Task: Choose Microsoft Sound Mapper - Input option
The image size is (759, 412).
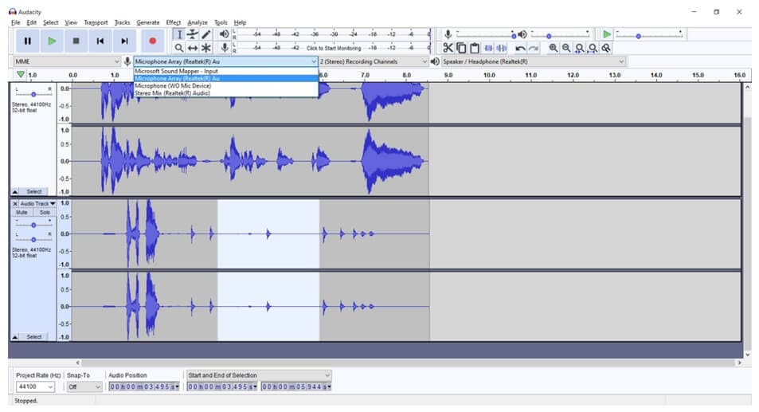Action: [225, 71]
